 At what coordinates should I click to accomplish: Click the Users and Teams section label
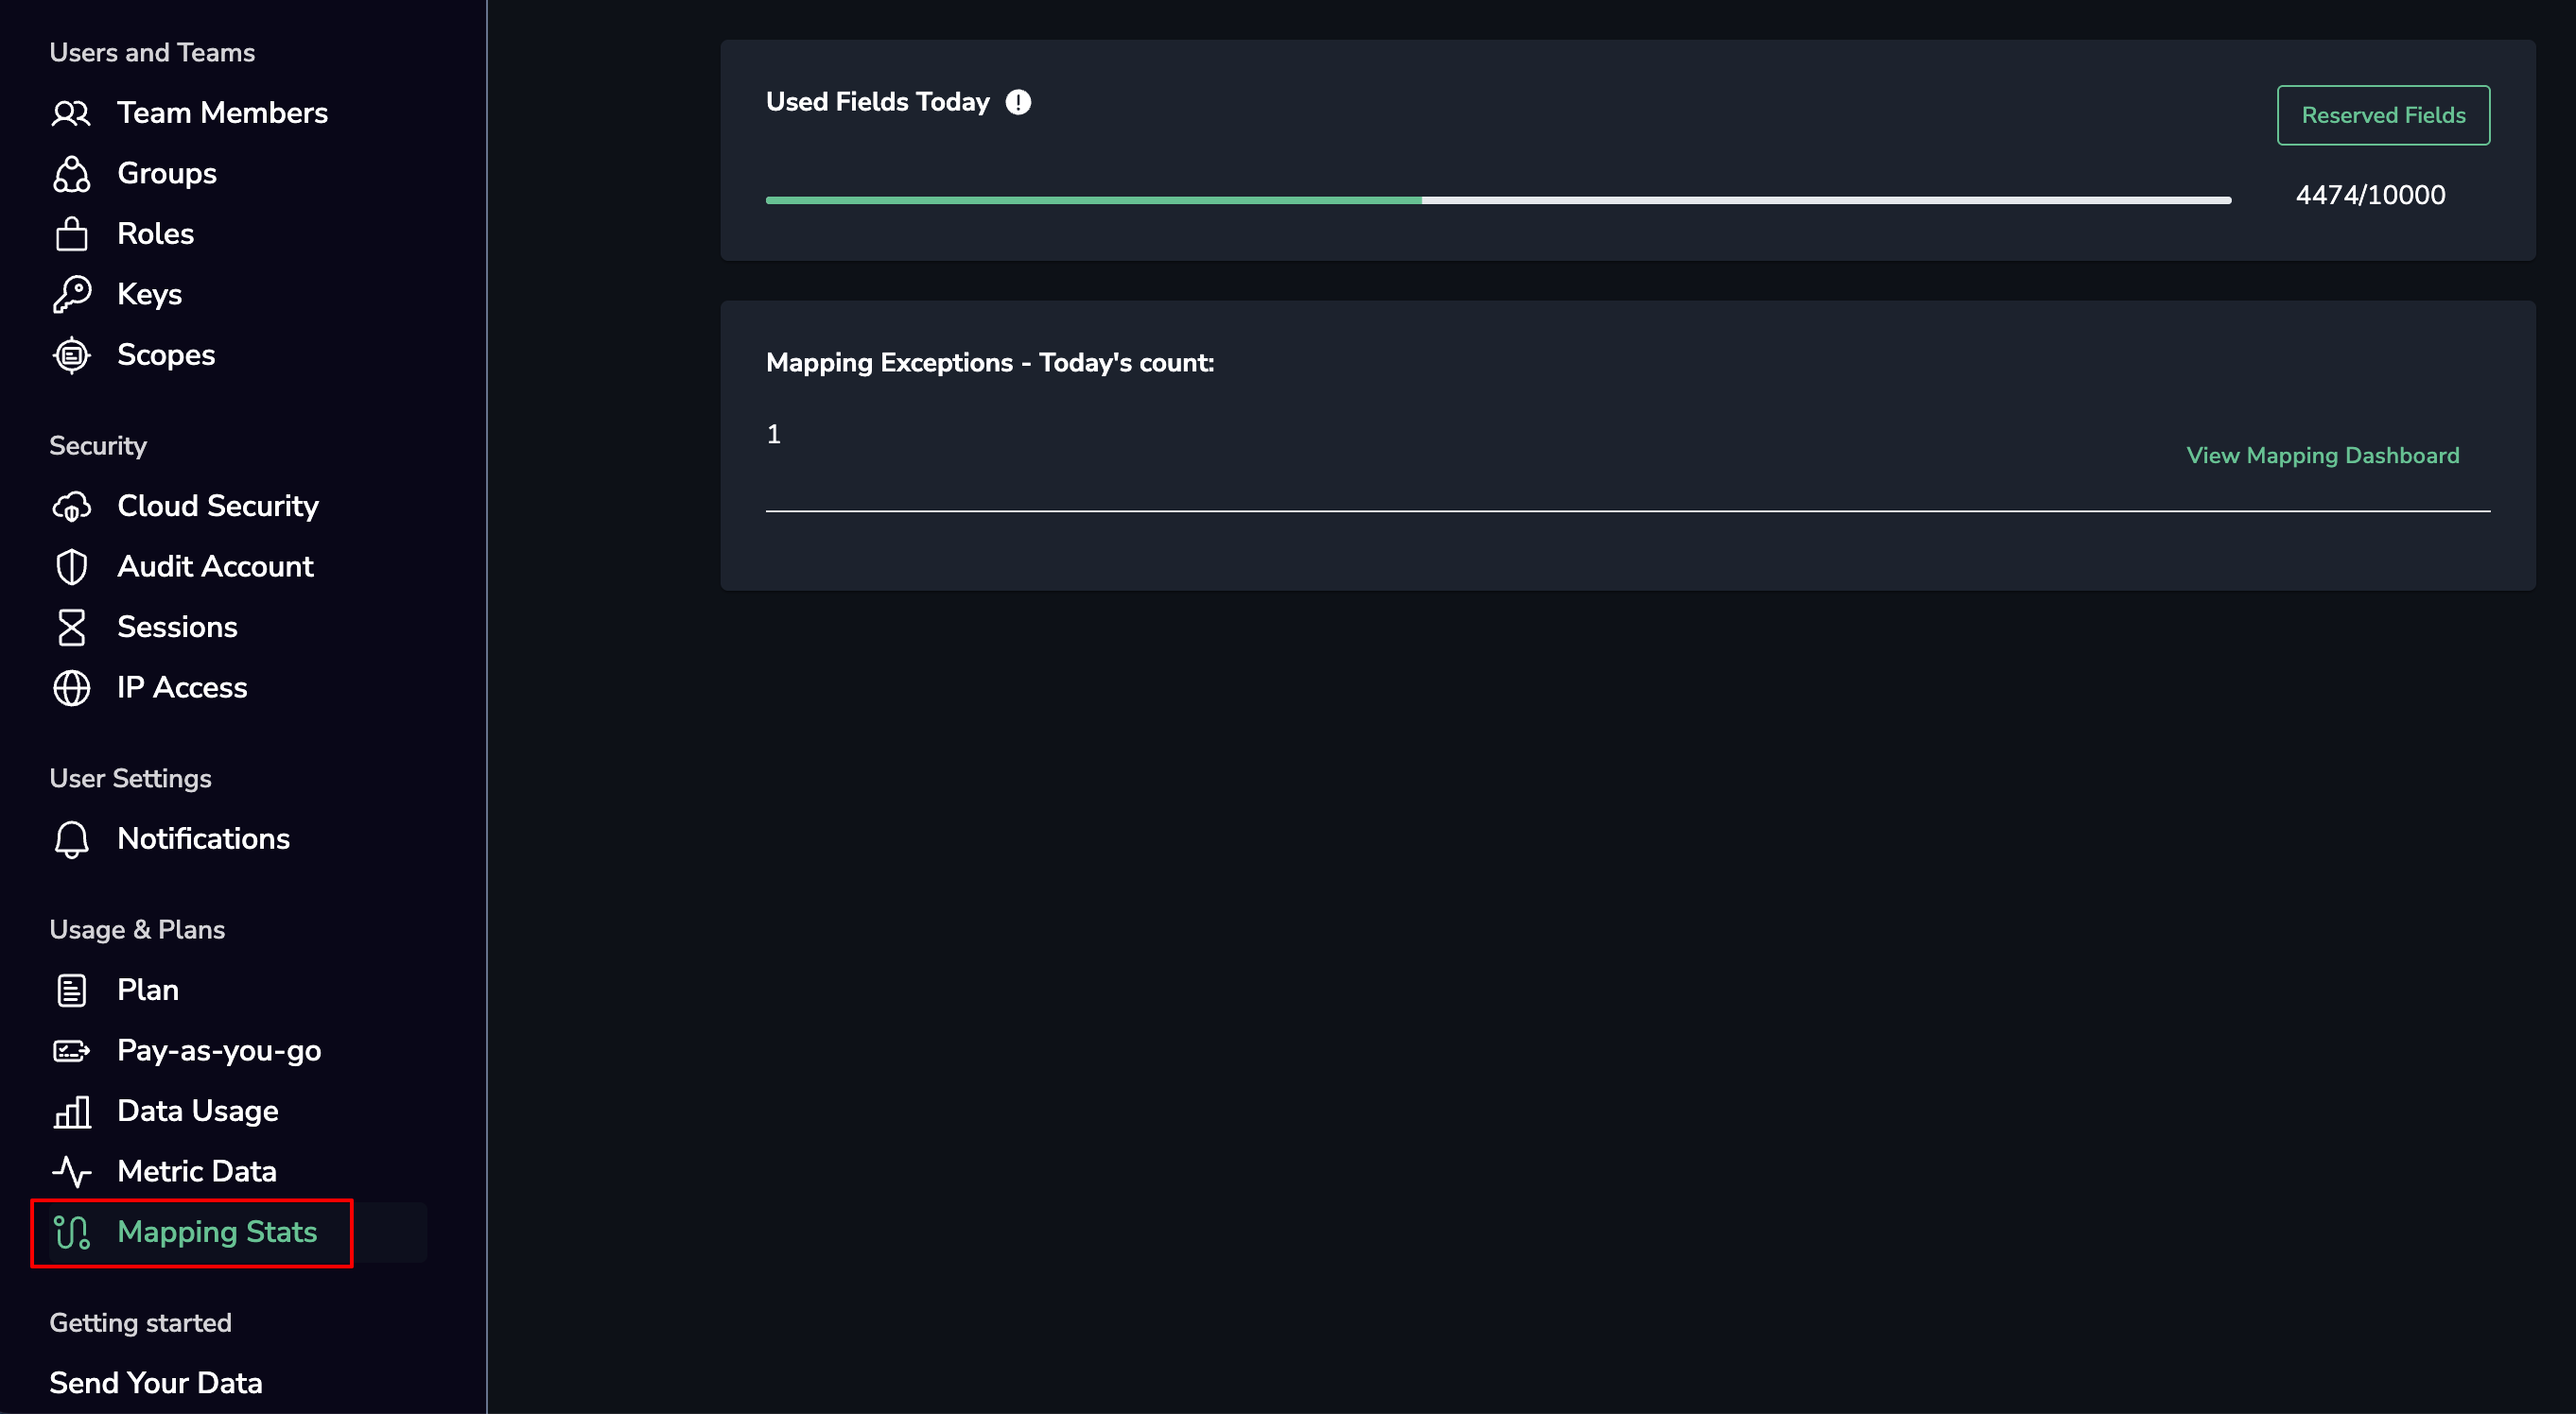[x=152, y=52]
